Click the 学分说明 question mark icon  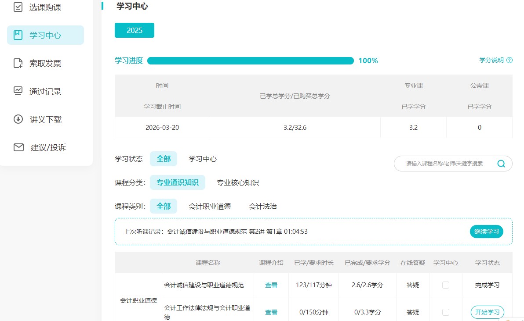point(509,61)
